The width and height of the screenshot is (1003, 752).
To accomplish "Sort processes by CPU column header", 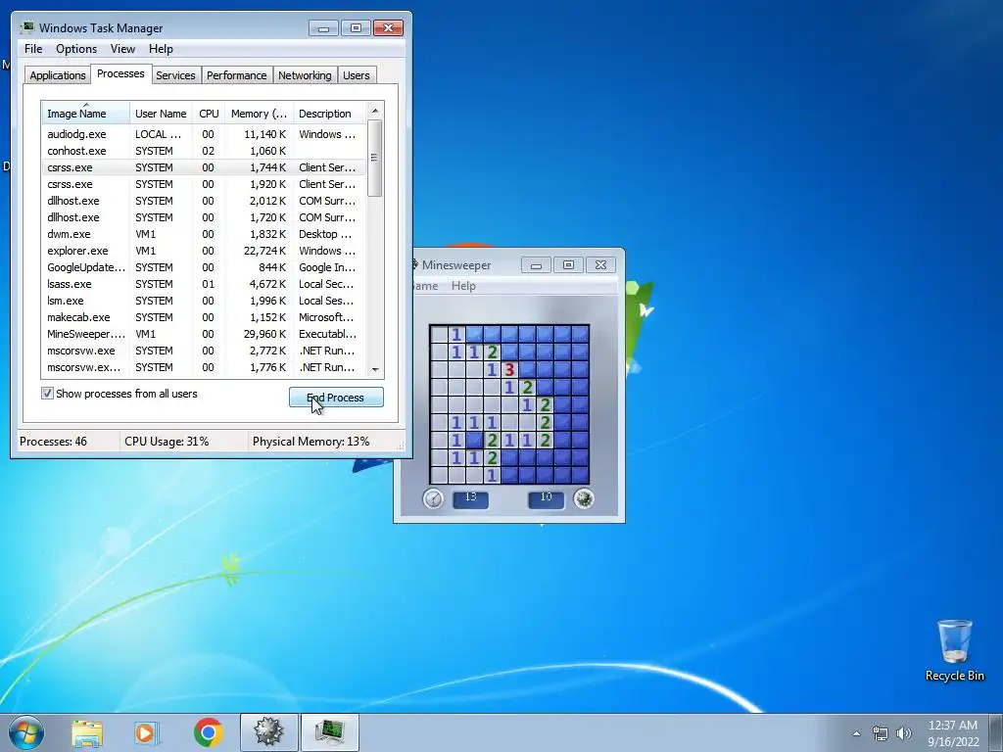I will click(209, 114).
